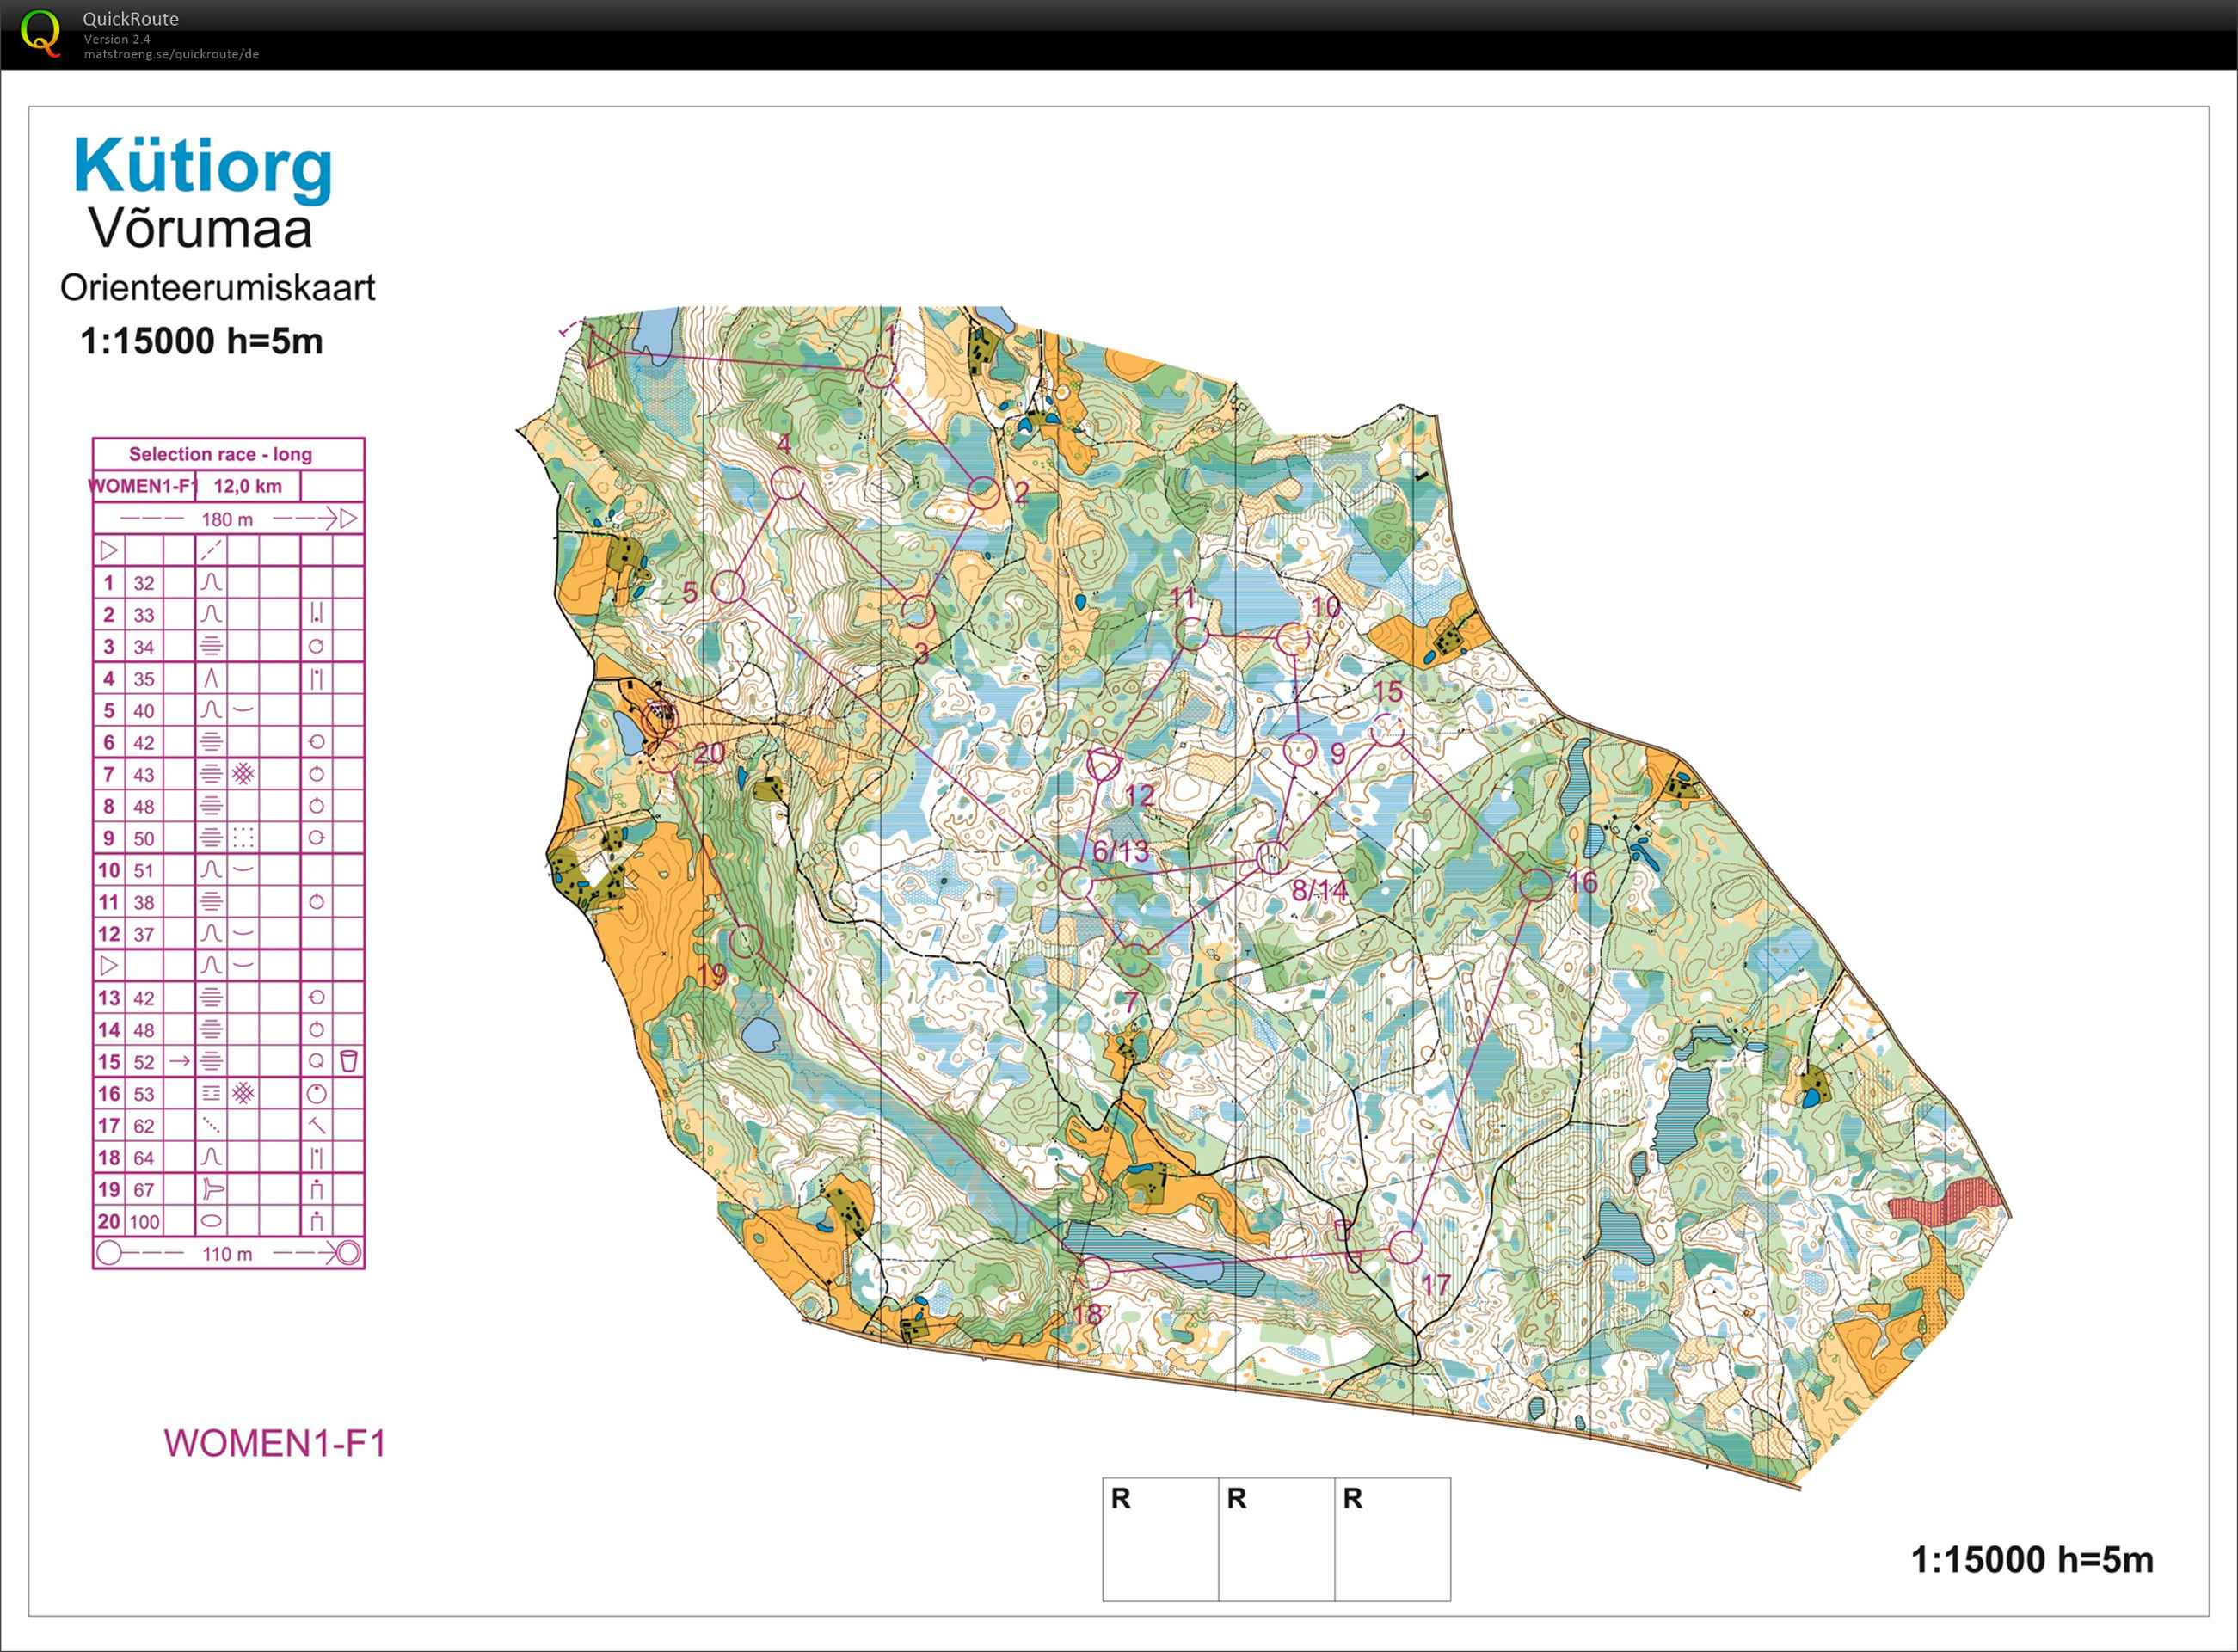Click the start triangle on the map
Viewport: 2238px width, 1652px height.
[602, 350]
